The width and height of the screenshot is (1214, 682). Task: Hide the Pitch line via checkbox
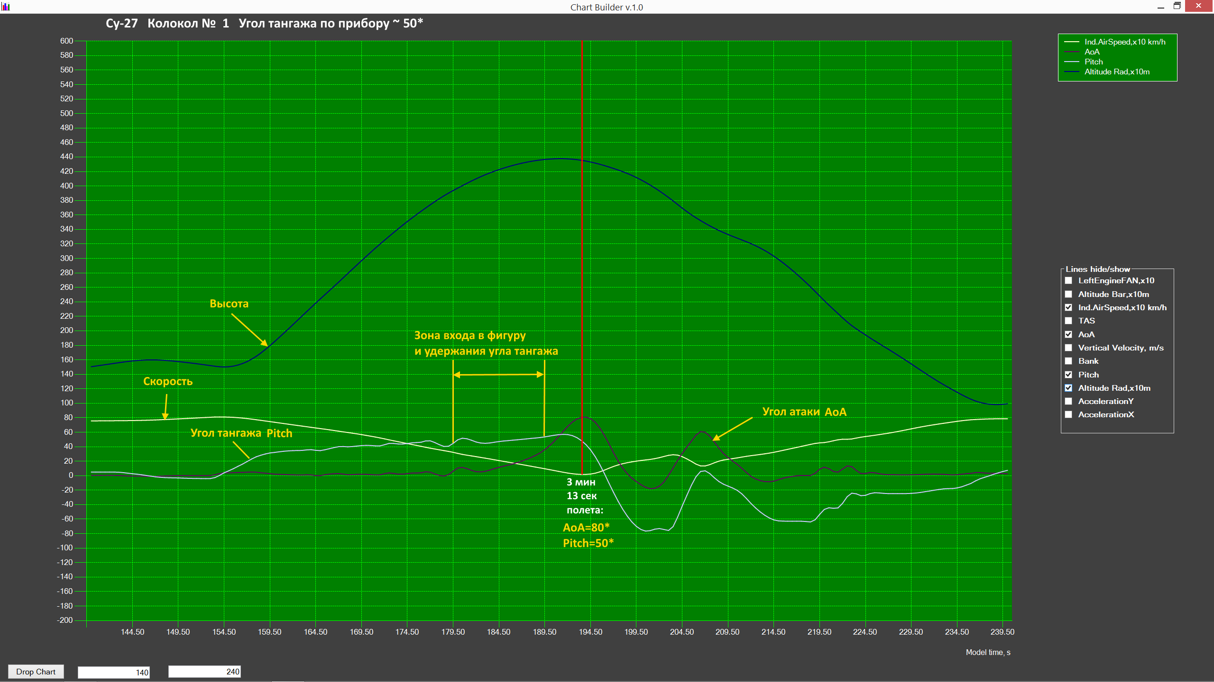pyautogui.click(x=1068, y=375)
